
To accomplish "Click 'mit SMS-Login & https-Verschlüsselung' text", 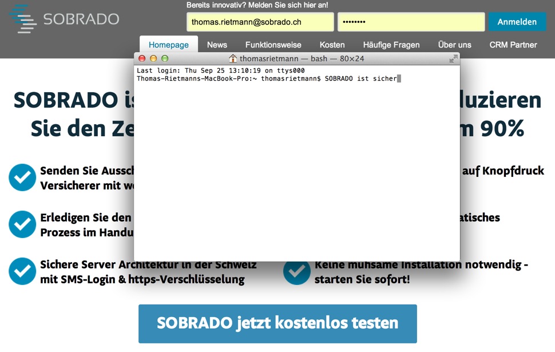I will (142, 279).
